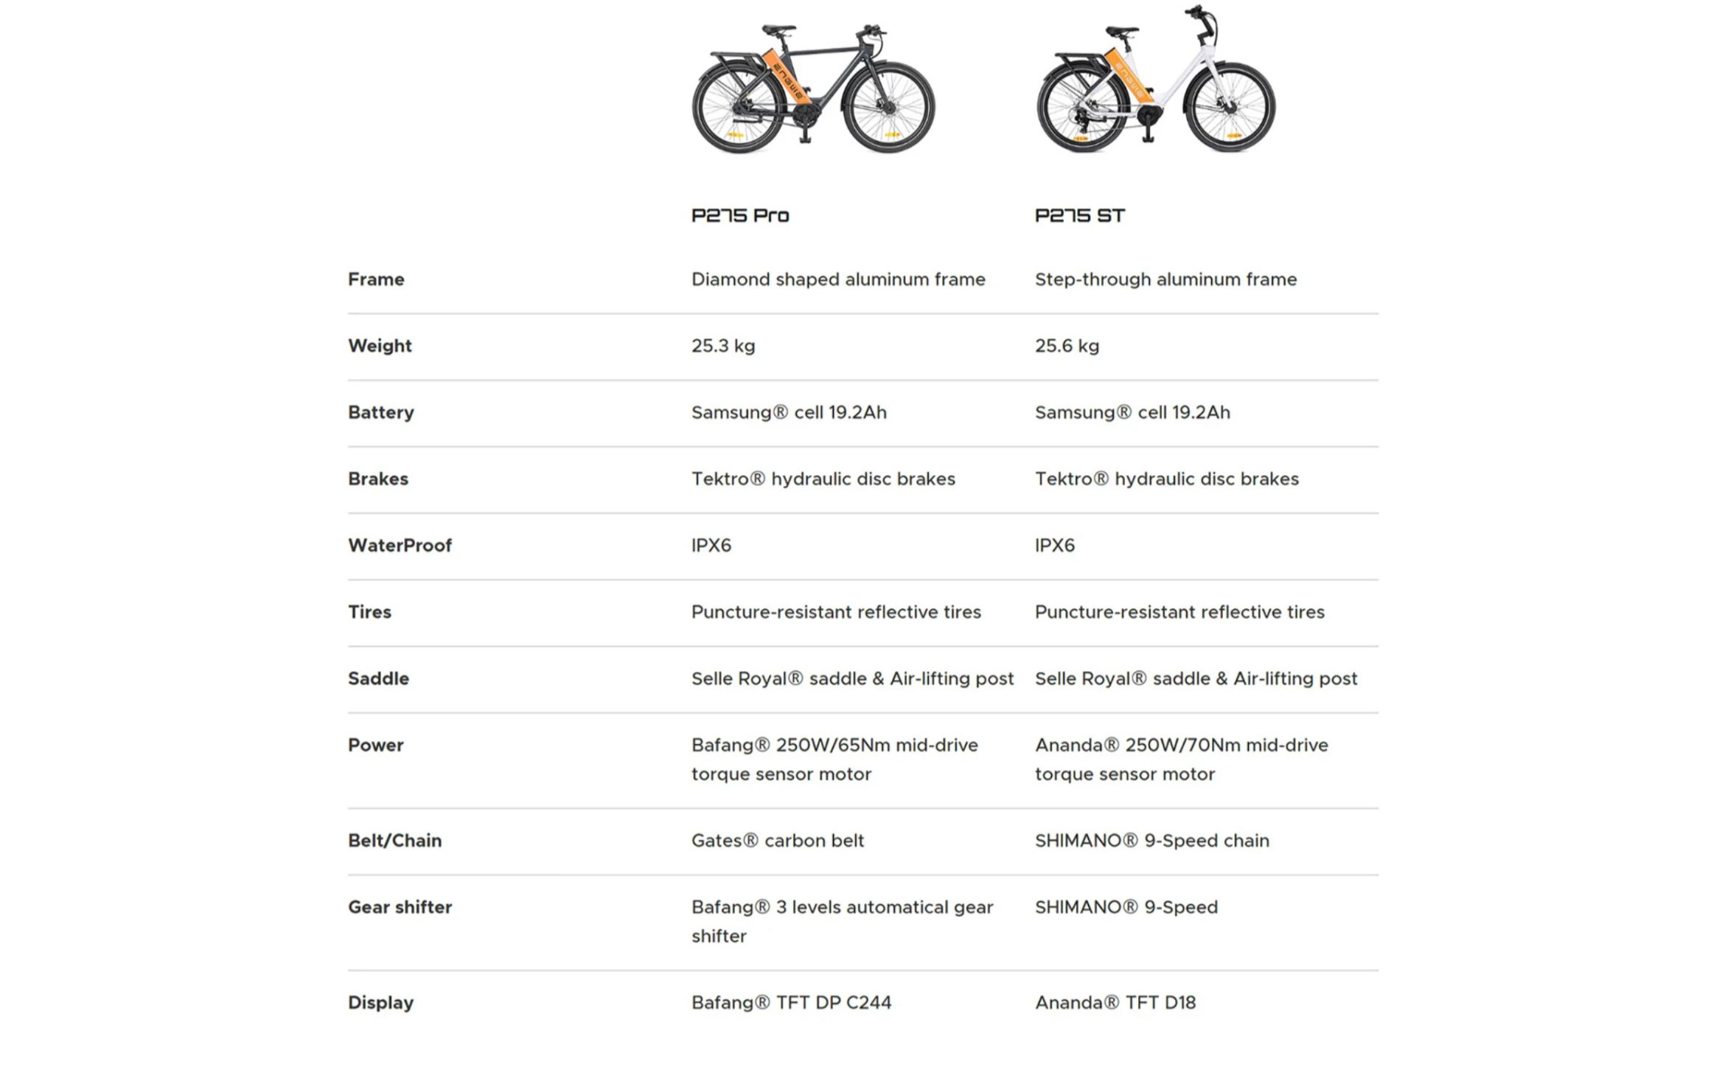1725x1070 pixels.
Task: Select the 25.3 kg weight value
Action: tap(722, 346)
